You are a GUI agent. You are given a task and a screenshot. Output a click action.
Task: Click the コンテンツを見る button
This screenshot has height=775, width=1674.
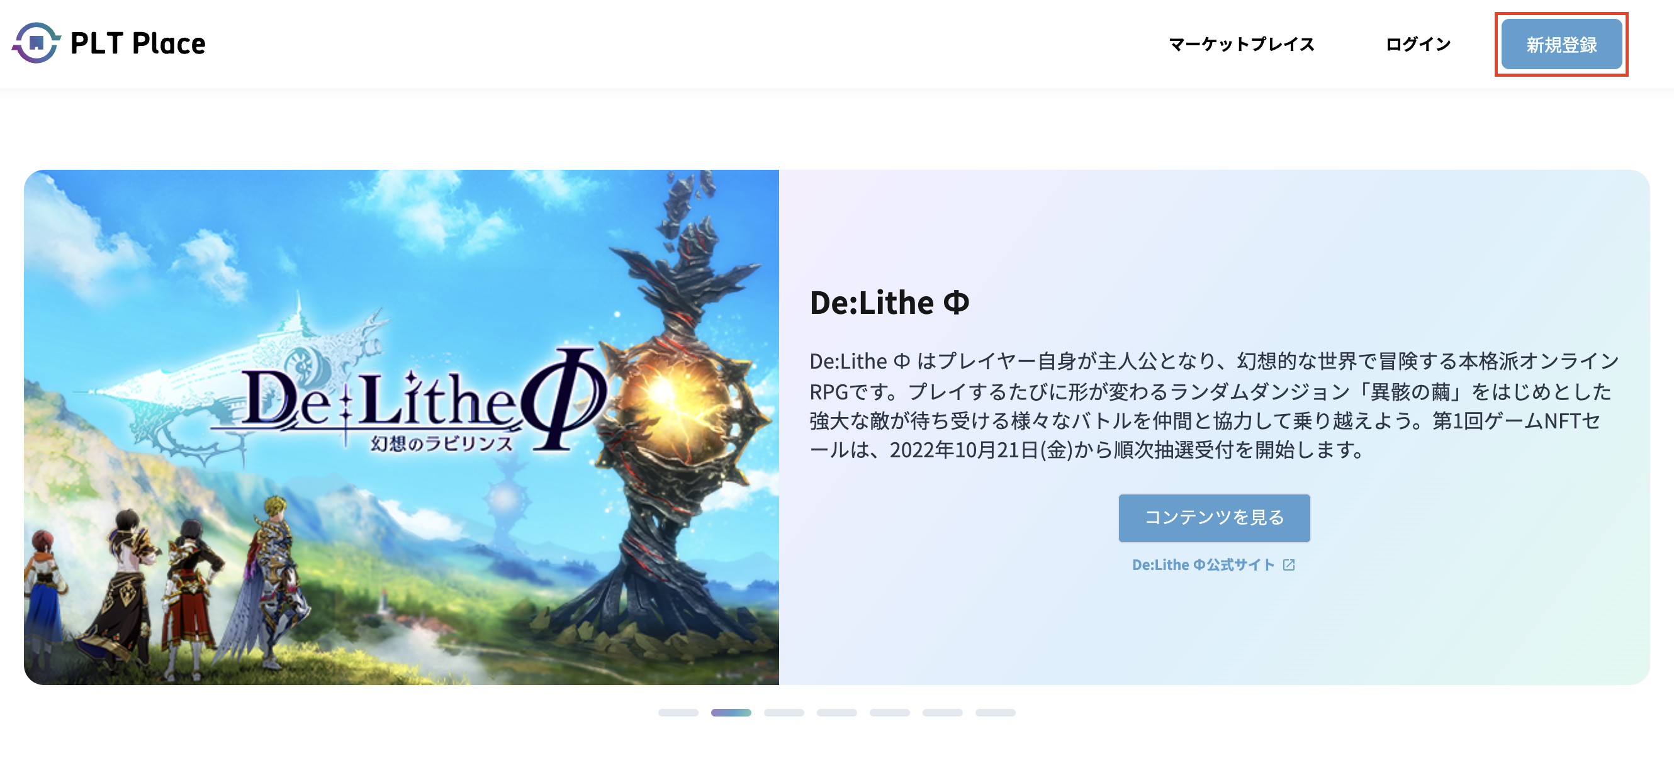pos(1214,518)
